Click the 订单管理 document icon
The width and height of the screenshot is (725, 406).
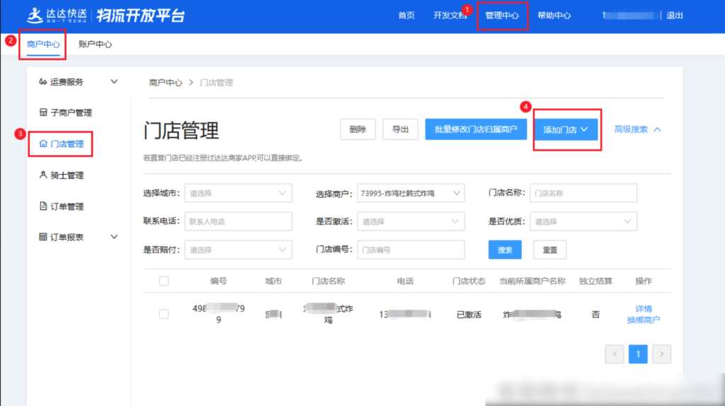pos(43,207)
